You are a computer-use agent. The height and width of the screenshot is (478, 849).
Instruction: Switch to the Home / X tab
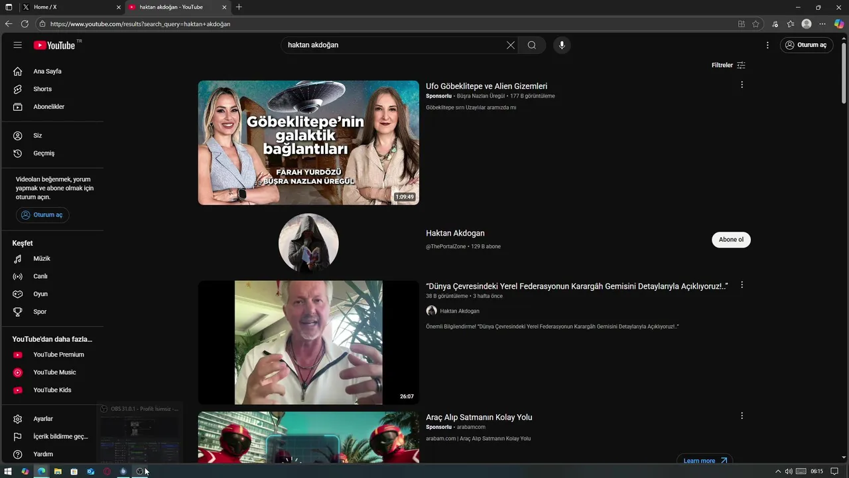pos(72,7)
